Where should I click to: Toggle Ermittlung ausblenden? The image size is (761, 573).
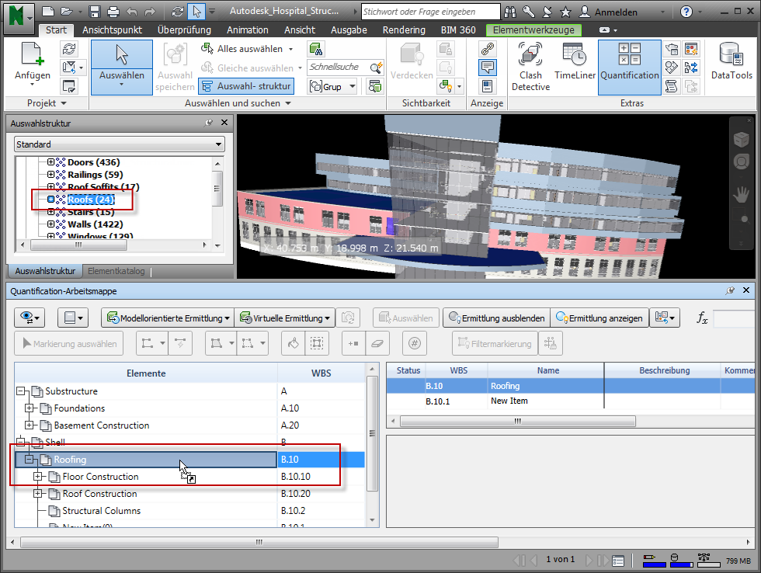coord(496,318)
